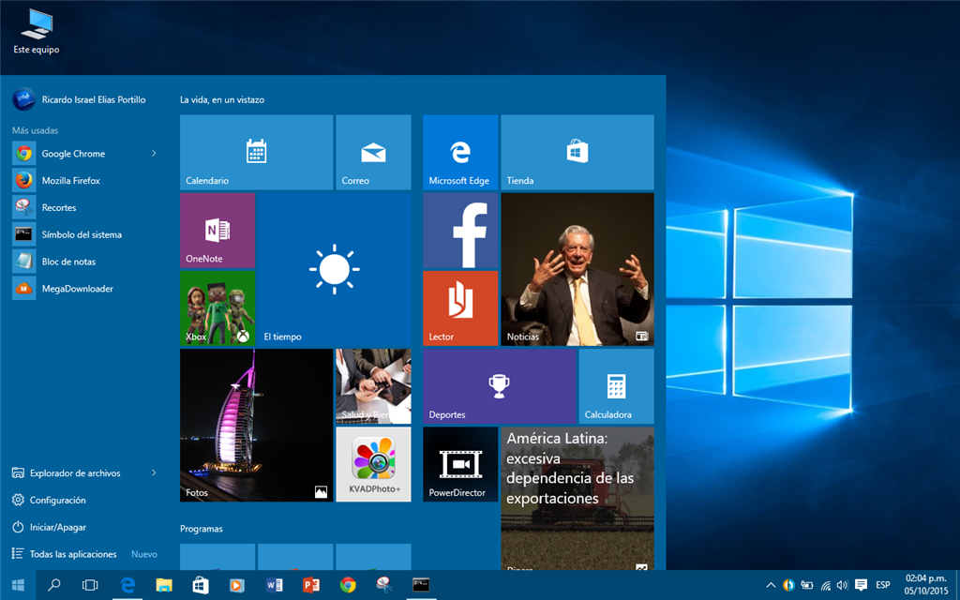Image resolution: width=960 pixels, height=600 pixels.
Task: Open PowerPoint from the taskbar
Action: coord(311,585)
